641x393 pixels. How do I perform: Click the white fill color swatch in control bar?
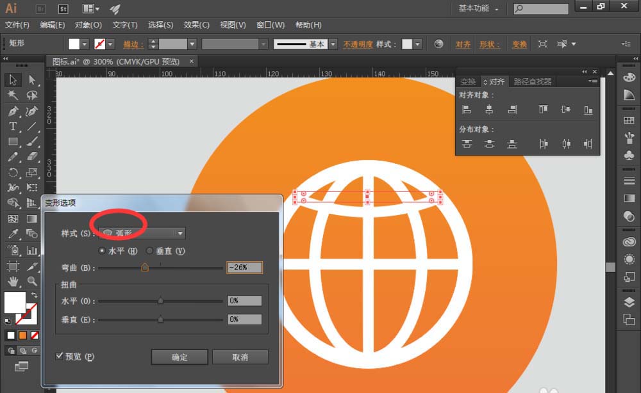click(74, 44)
